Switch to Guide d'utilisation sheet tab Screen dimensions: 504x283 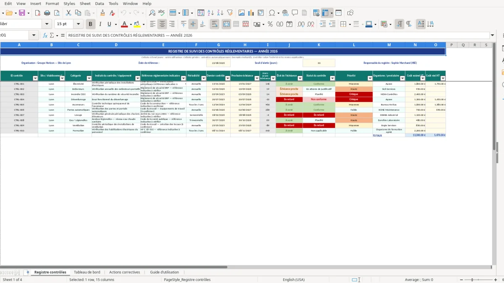[x=164, y=272]
